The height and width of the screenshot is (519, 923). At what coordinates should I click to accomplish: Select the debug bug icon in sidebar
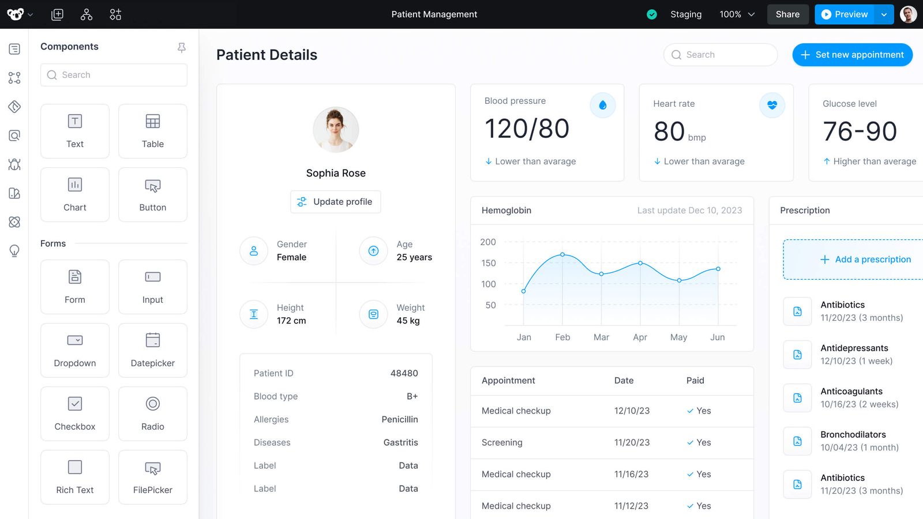click(14, 164)
